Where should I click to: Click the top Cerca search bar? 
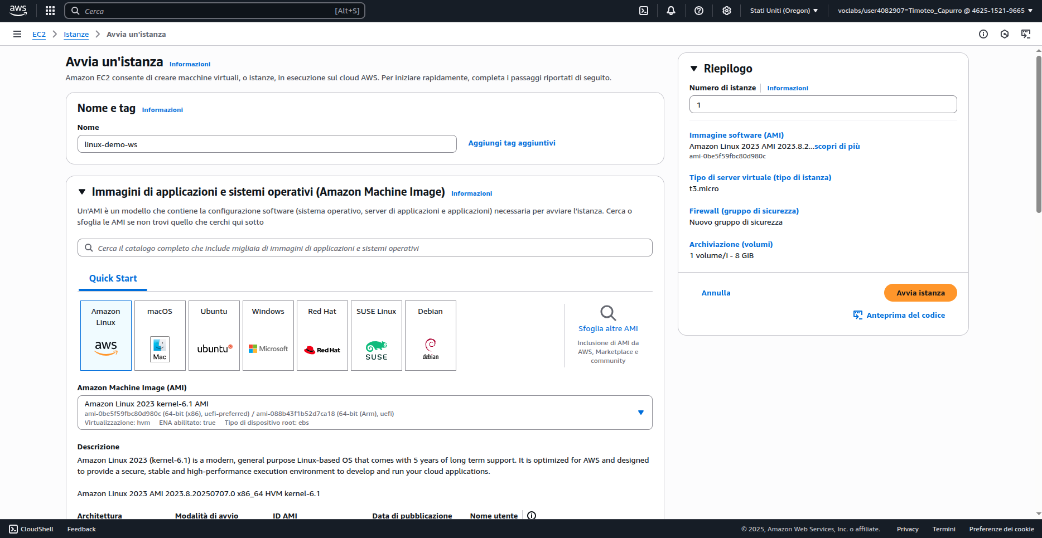tap(215, 11)
